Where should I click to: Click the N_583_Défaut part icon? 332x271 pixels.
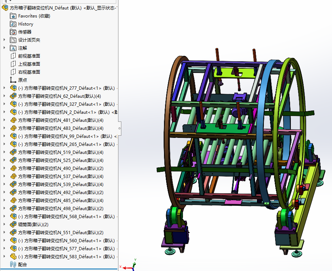pyautogui.click(x=13, y=256)
